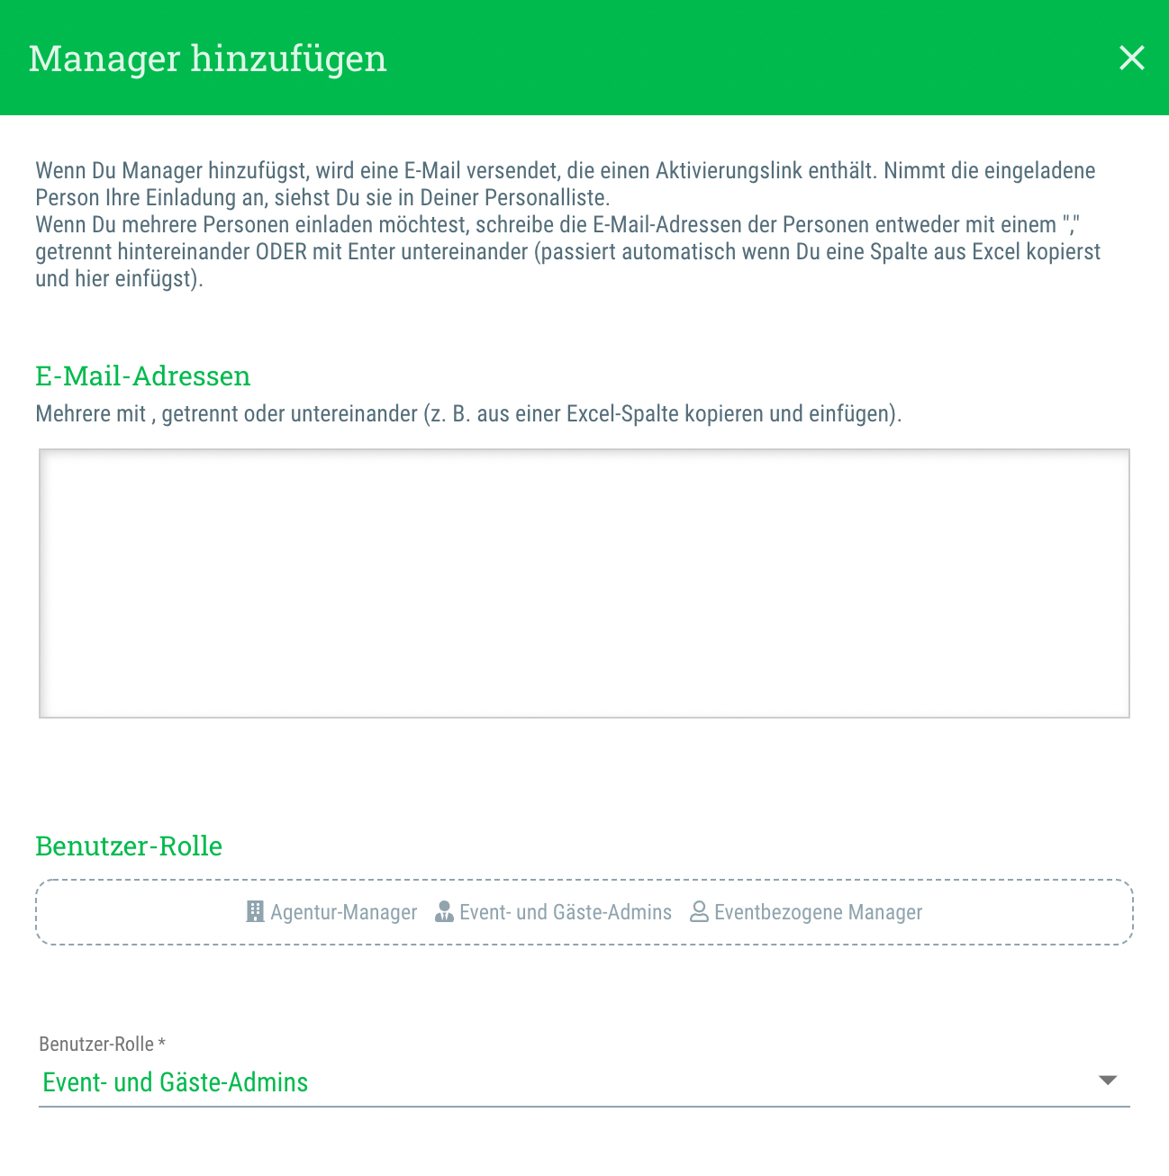1169x1176 pixels.
Task: Click the 'Manager hinzufügen' dialog title
Action: coord(207,59)
